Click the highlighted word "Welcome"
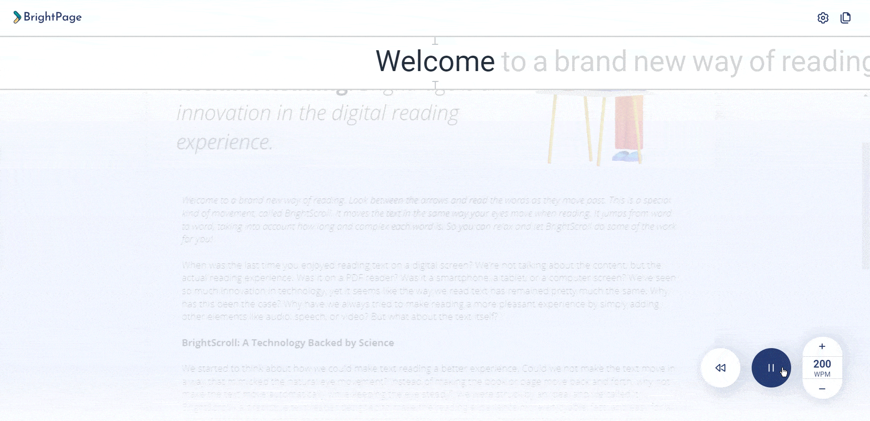 click(435, 62)
